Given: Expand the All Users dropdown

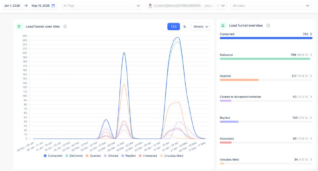Looking at the screenshot, I should (x=271, y=6).
